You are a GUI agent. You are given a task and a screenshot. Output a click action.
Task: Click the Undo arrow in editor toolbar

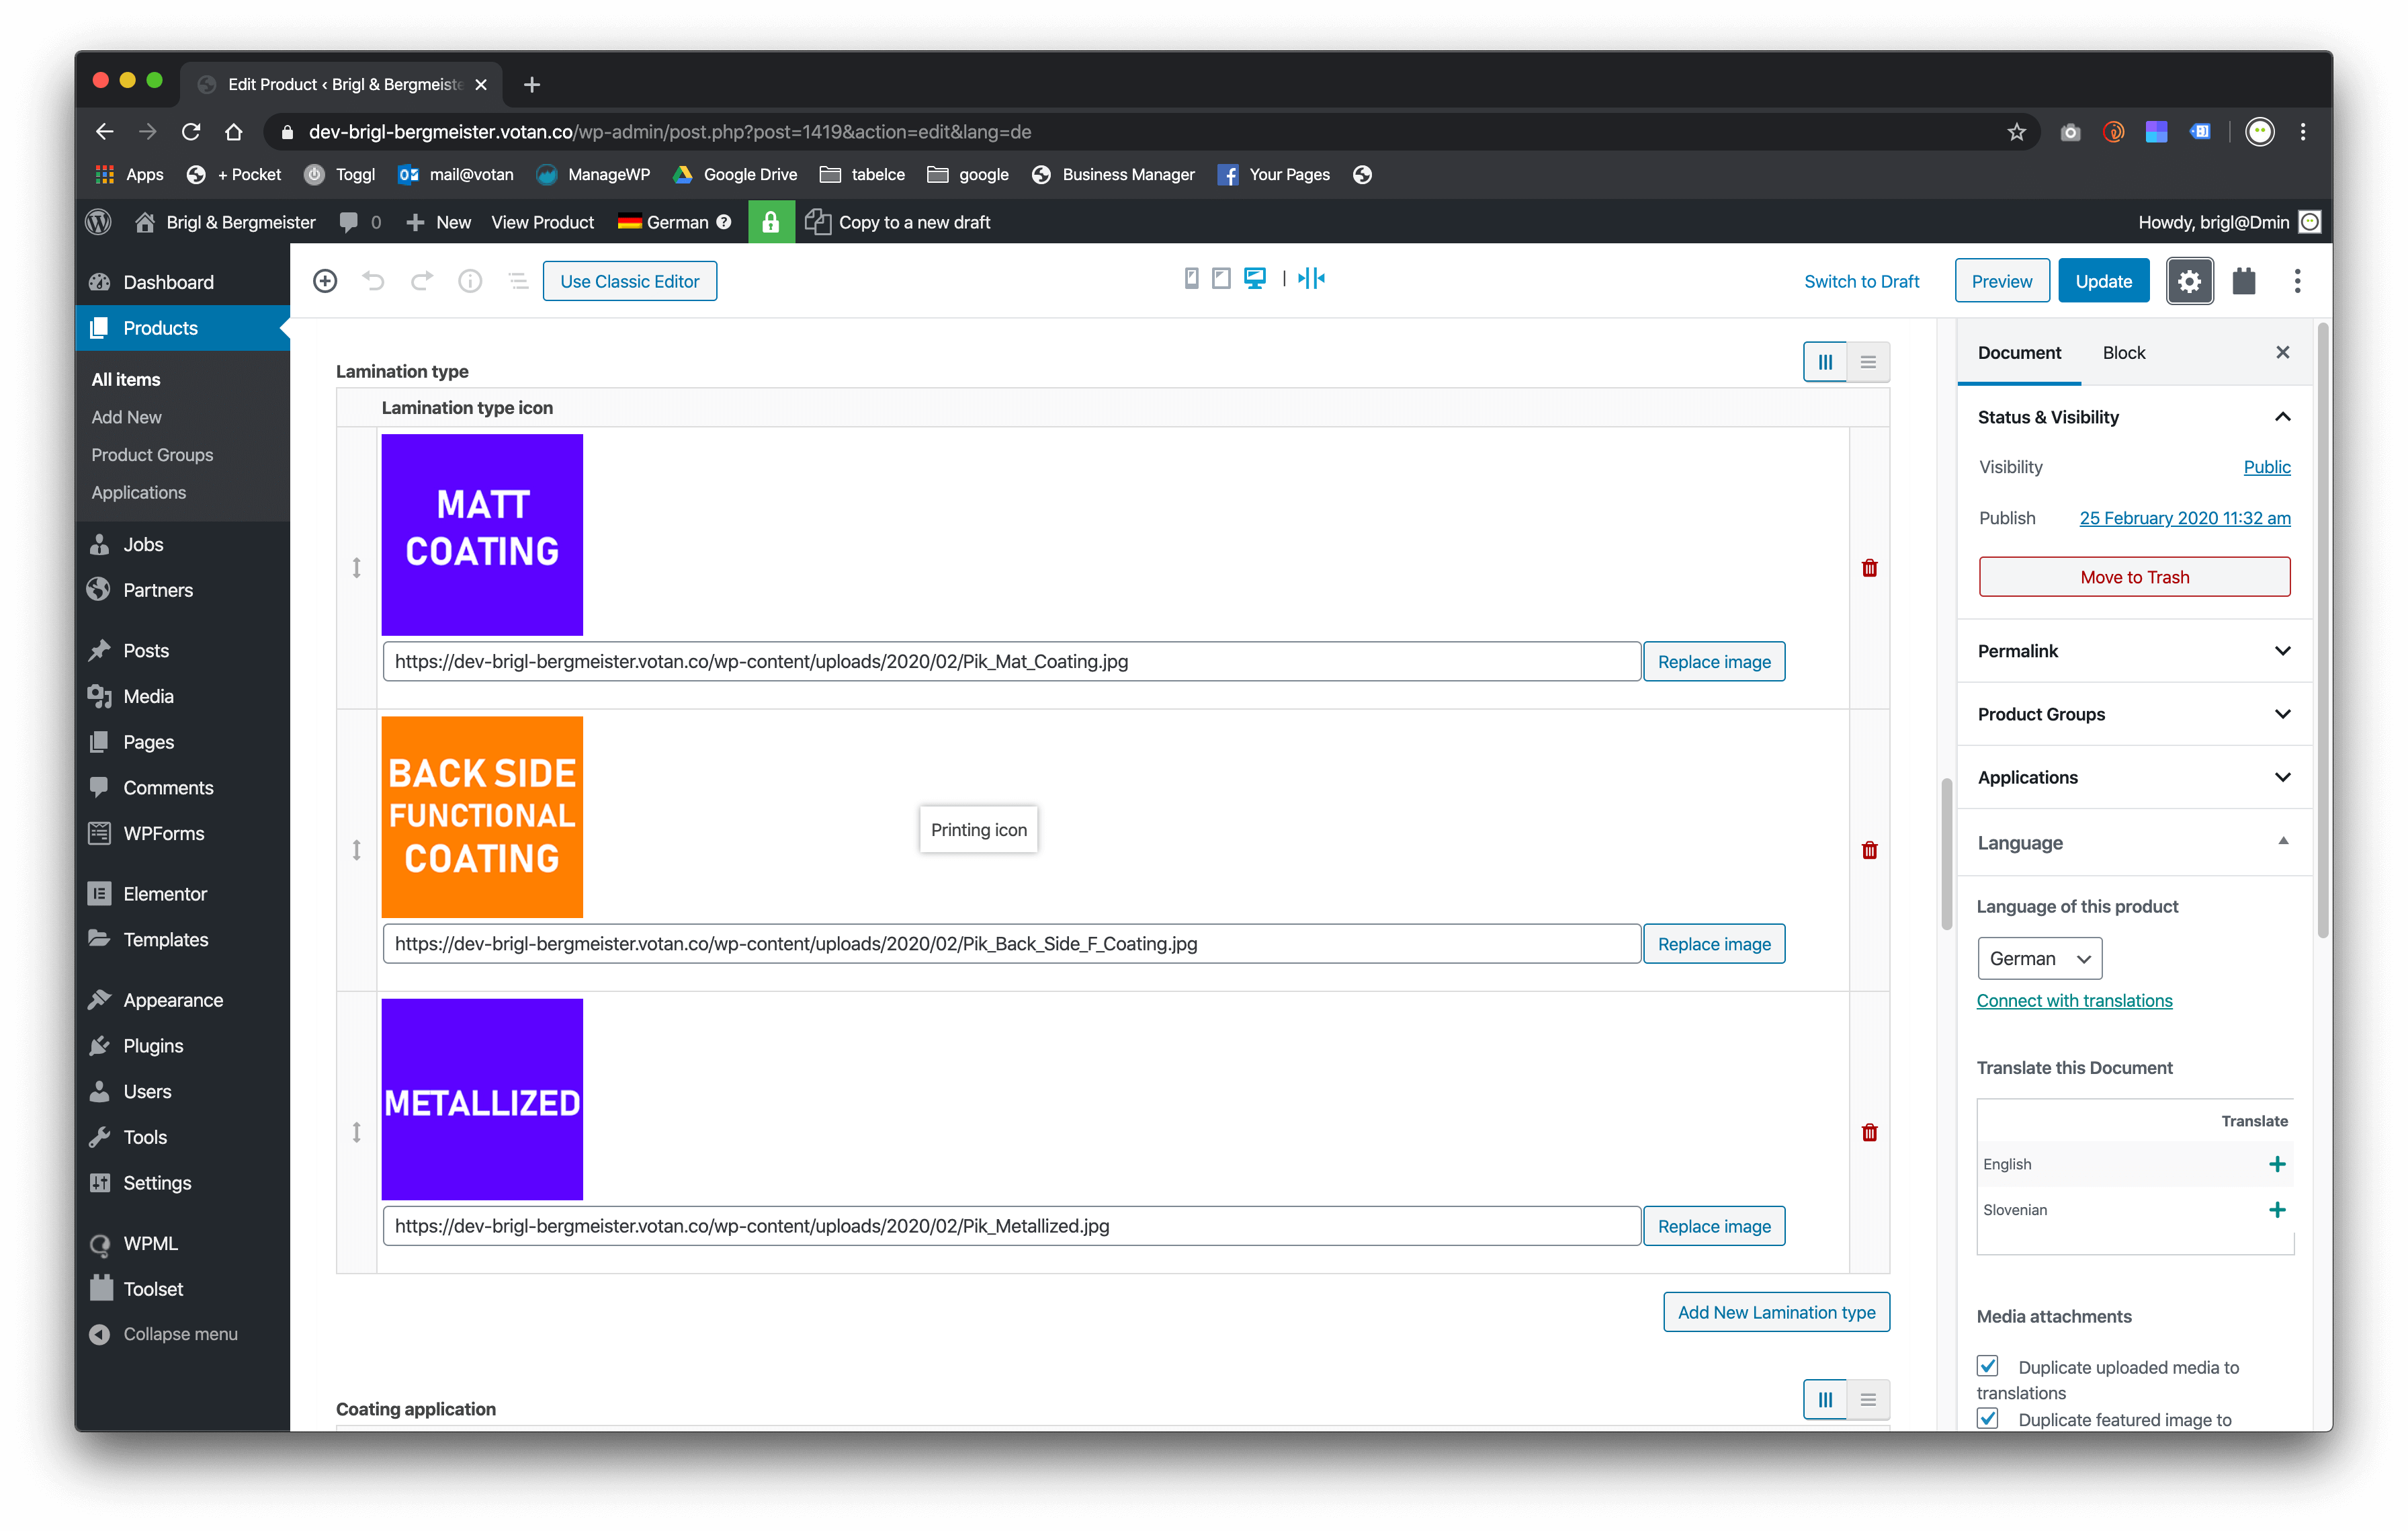(x=373, y=281)
